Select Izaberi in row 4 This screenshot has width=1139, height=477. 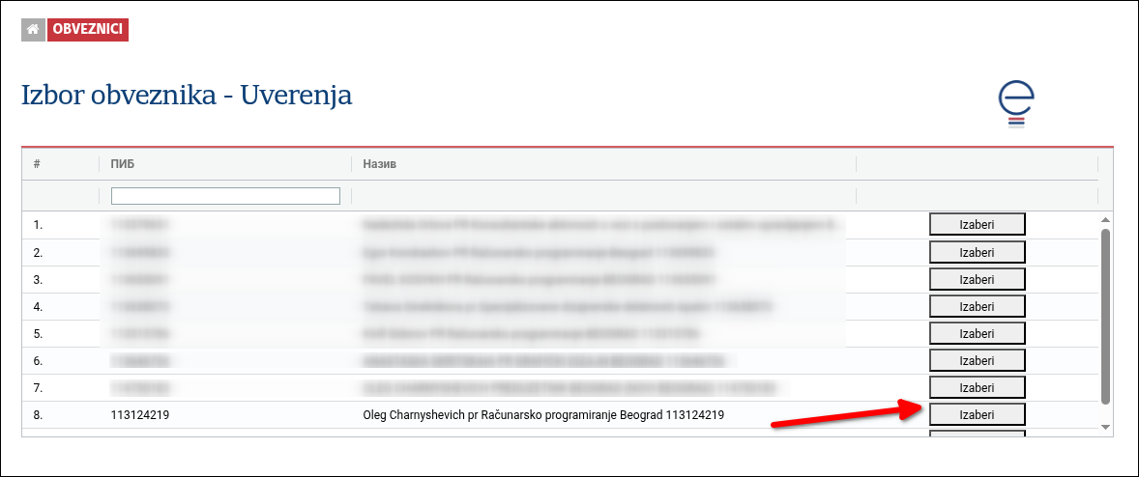[x=977, y=306]
